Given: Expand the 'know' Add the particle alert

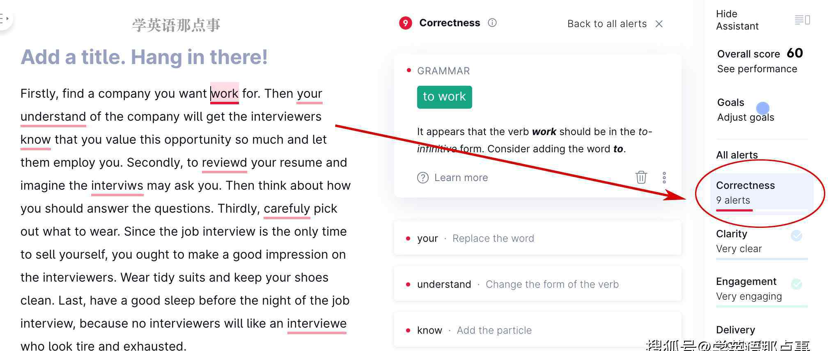Looking at the screenshot, I should click(537, 330).
